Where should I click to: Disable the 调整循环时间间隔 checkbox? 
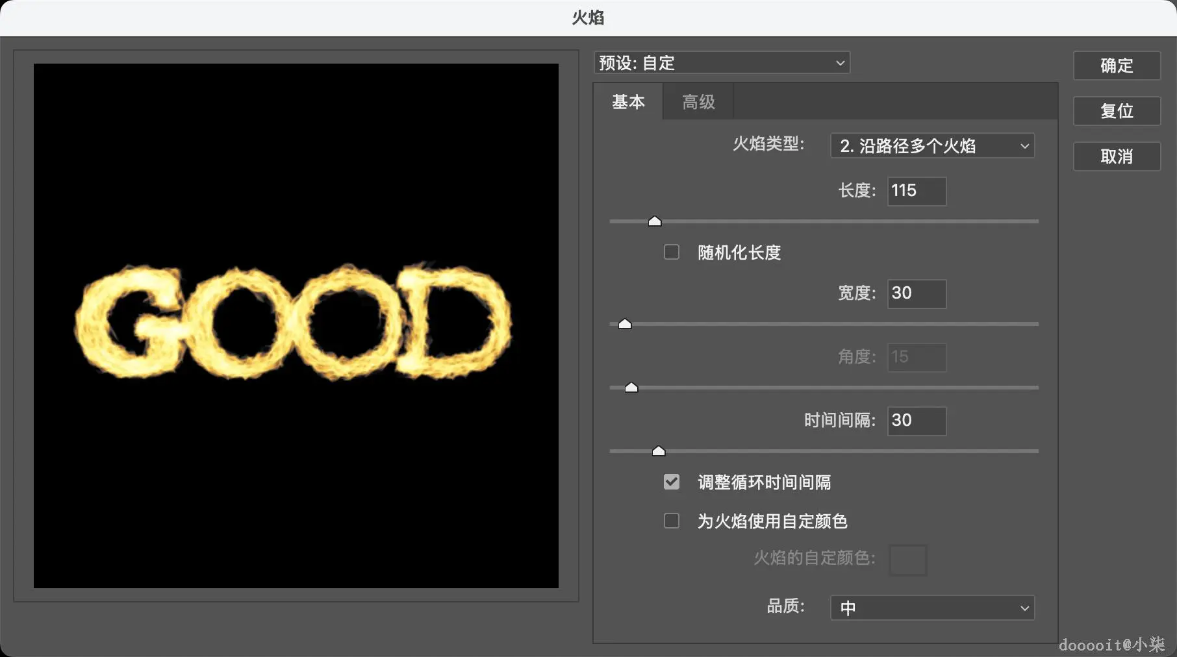(671, 482)
